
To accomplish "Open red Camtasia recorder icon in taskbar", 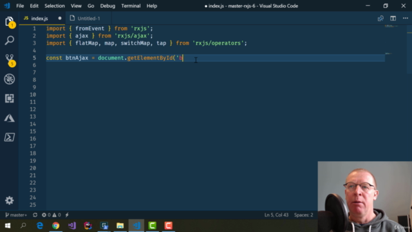I will (169, 226).
